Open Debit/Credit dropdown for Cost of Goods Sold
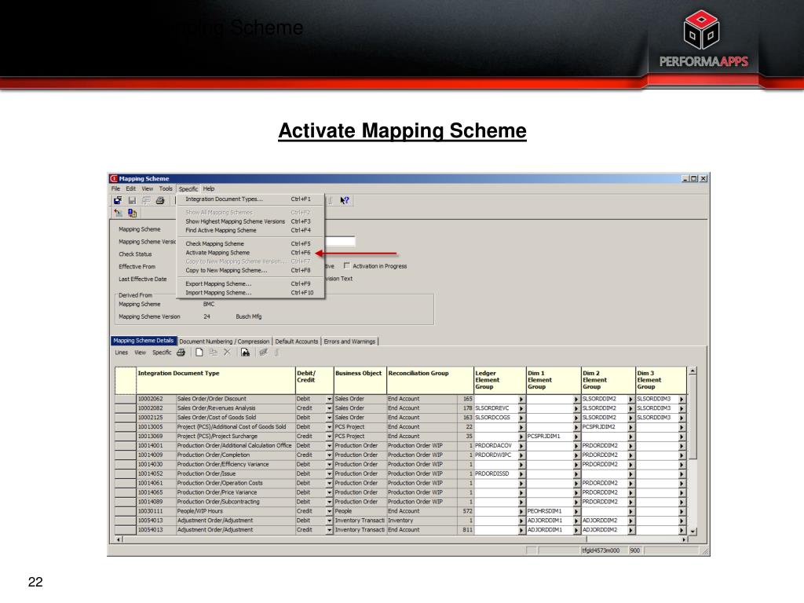Image resolution: width=804 pixels, height=603 pixels. (x=329, y=418)
